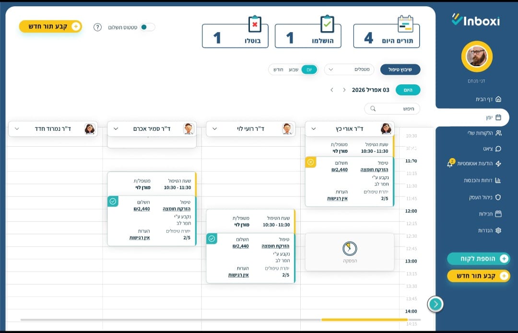Click the yellow cancelled status icon on ד"ר אורי כץ appointment

311,162
